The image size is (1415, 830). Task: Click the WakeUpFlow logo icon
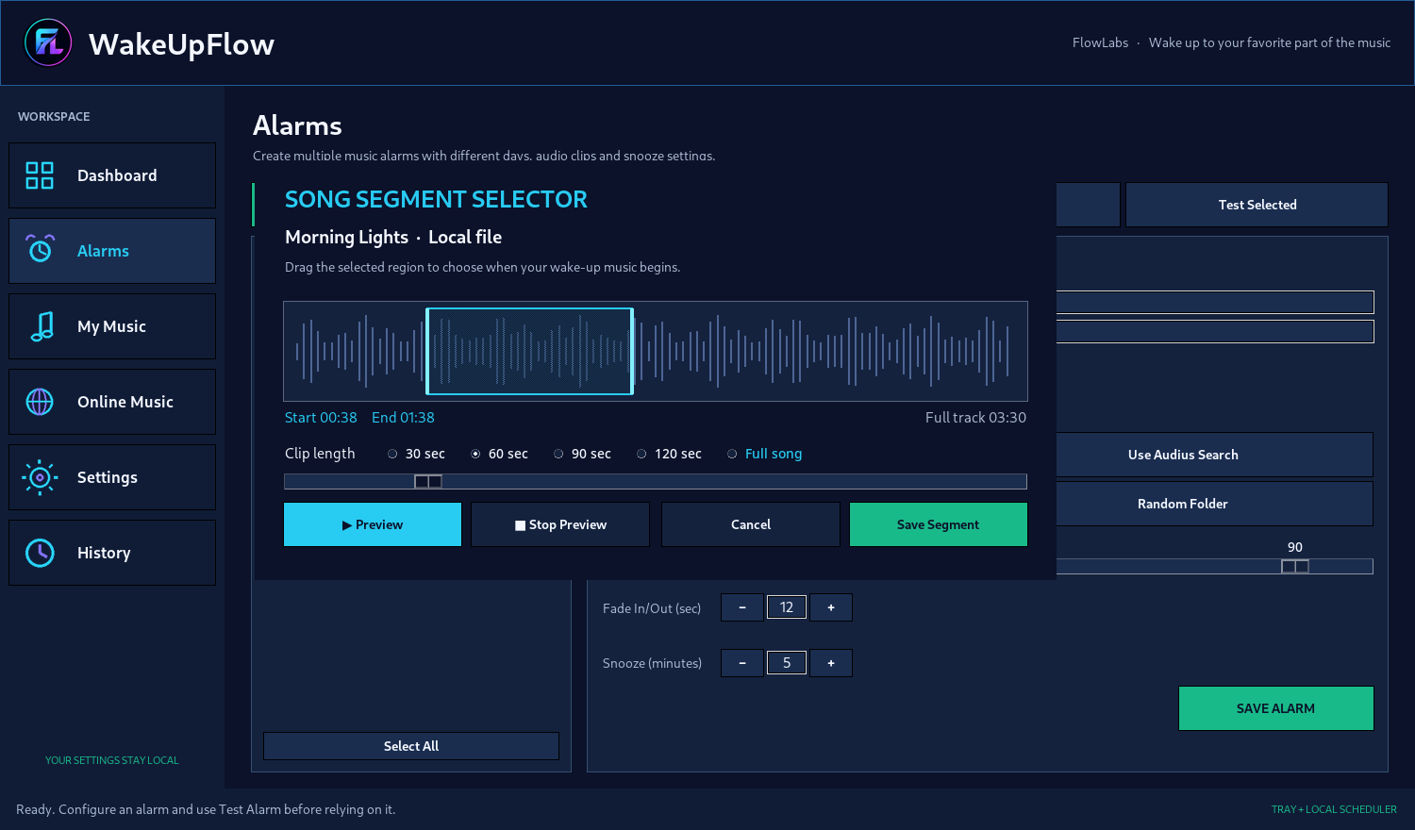[x=48, y=42]
